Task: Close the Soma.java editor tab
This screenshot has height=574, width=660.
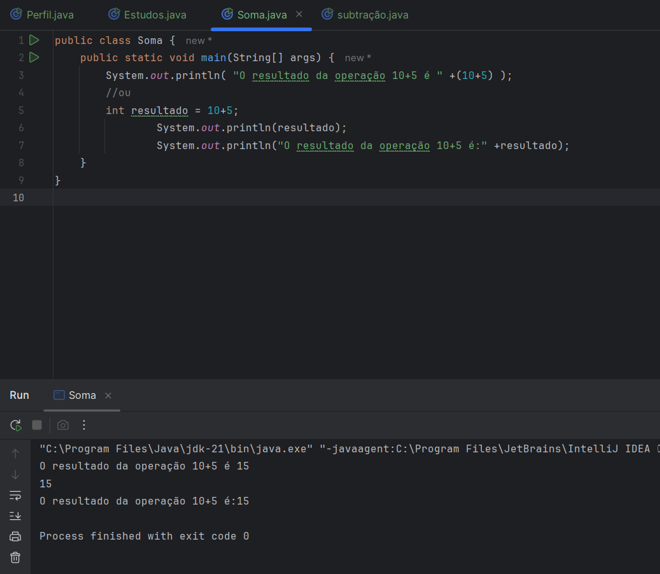Action: (299, 14)
